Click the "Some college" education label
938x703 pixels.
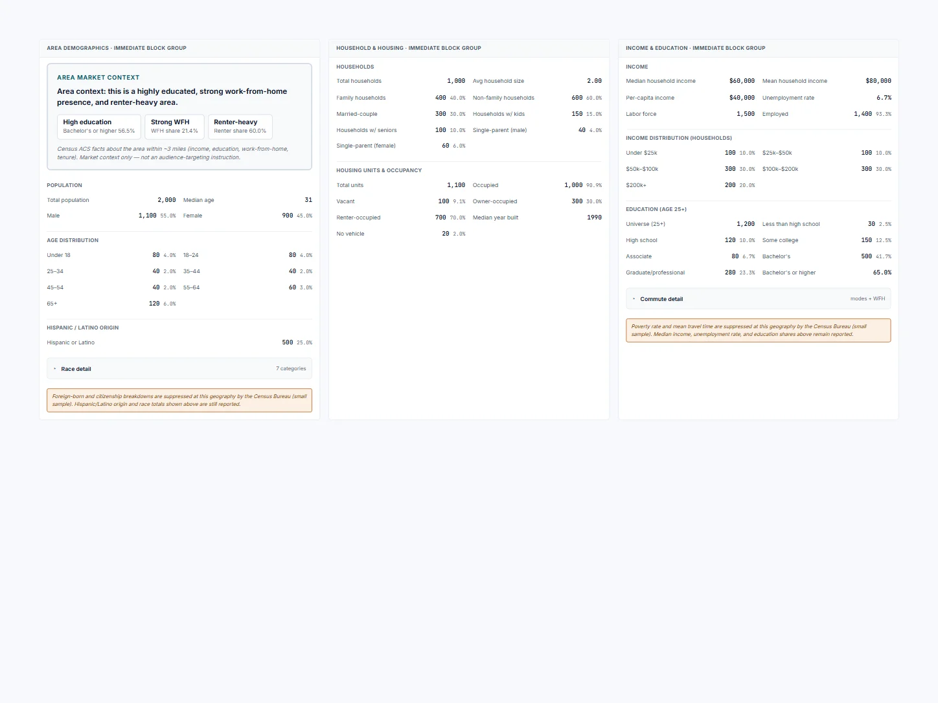pos(780,240)
